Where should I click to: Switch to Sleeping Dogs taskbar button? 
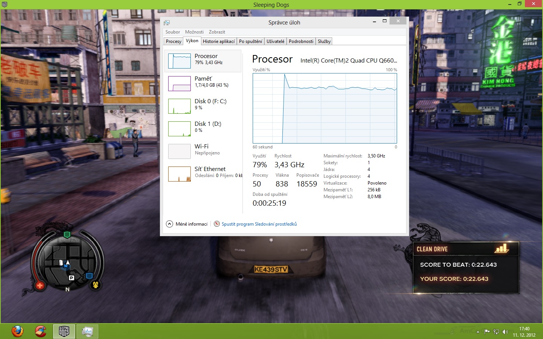pos(64,331)
